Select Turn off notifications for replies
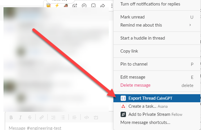This screenshot has height=130, width=201. [157, 4]
